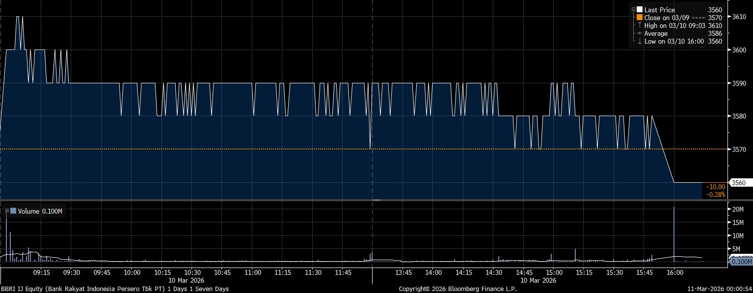Screen dimensions: 753x293
Task: Click the High marker icon in legend
Action: click(x=639, y=25)
